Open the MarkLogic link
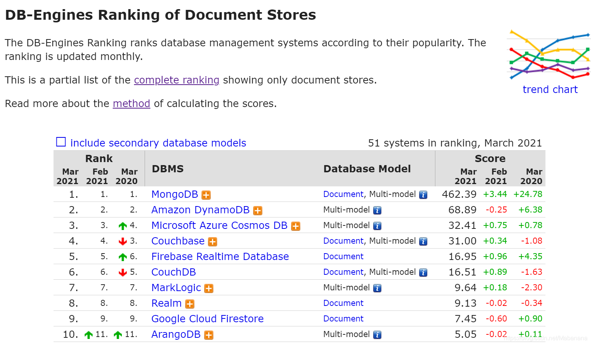Screen dimensions: 591x345 click(x=176, y=288)
